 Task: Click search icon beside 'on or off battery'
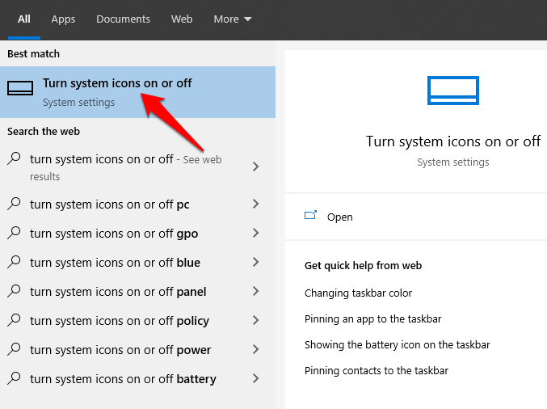point(14,379)
